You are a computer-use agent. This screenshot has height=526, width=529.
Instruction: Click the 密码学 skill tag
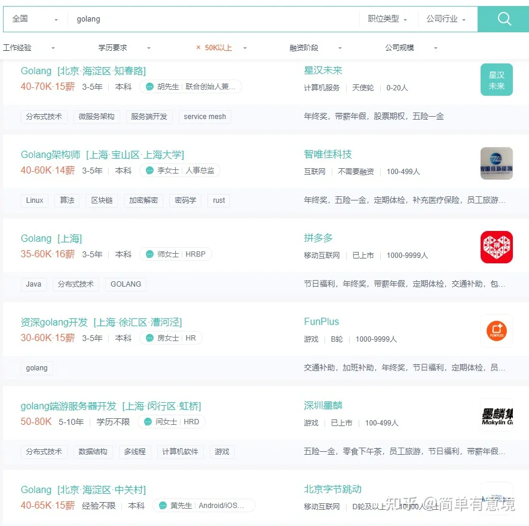(185, 200)
